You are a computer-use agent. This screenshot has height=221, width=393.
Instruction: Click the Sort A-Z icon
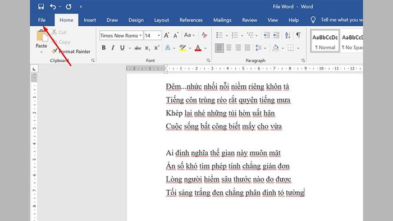[x=287, y=35]
